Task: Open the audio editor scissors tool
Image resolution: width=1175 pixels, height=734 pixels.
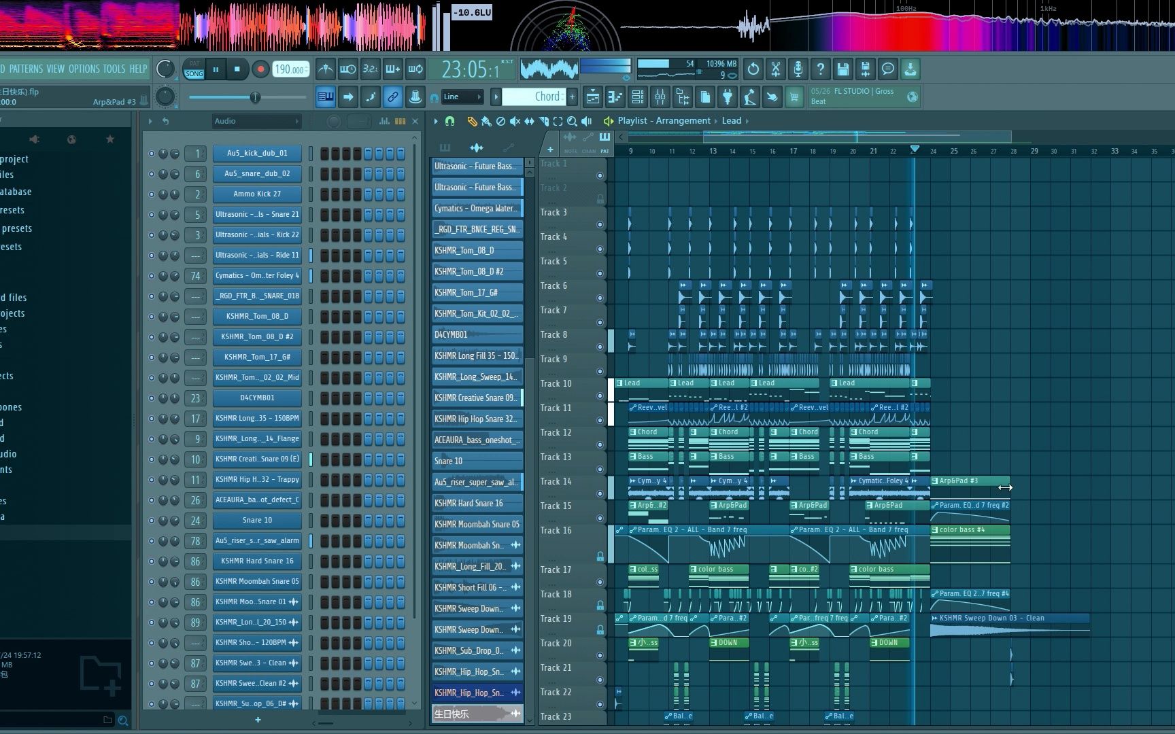Action: pos(775,69)
